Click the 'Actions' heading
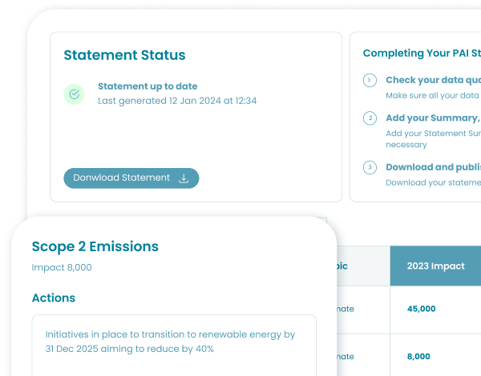The height and width of the screenshot is (376, 481). coord(54,298)
